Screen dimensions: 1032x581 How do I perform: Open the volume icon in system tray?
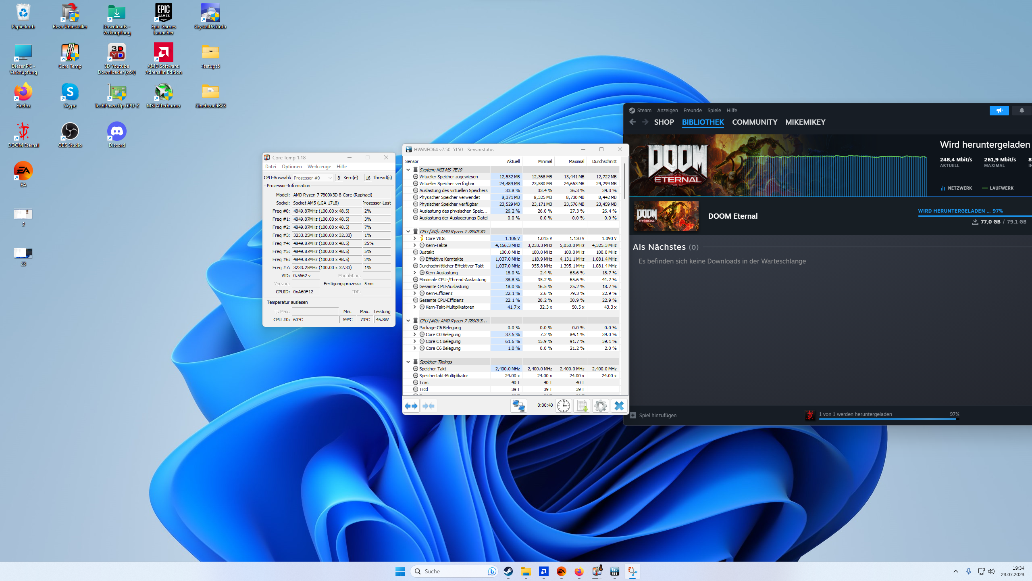click(x=992, y=571)
